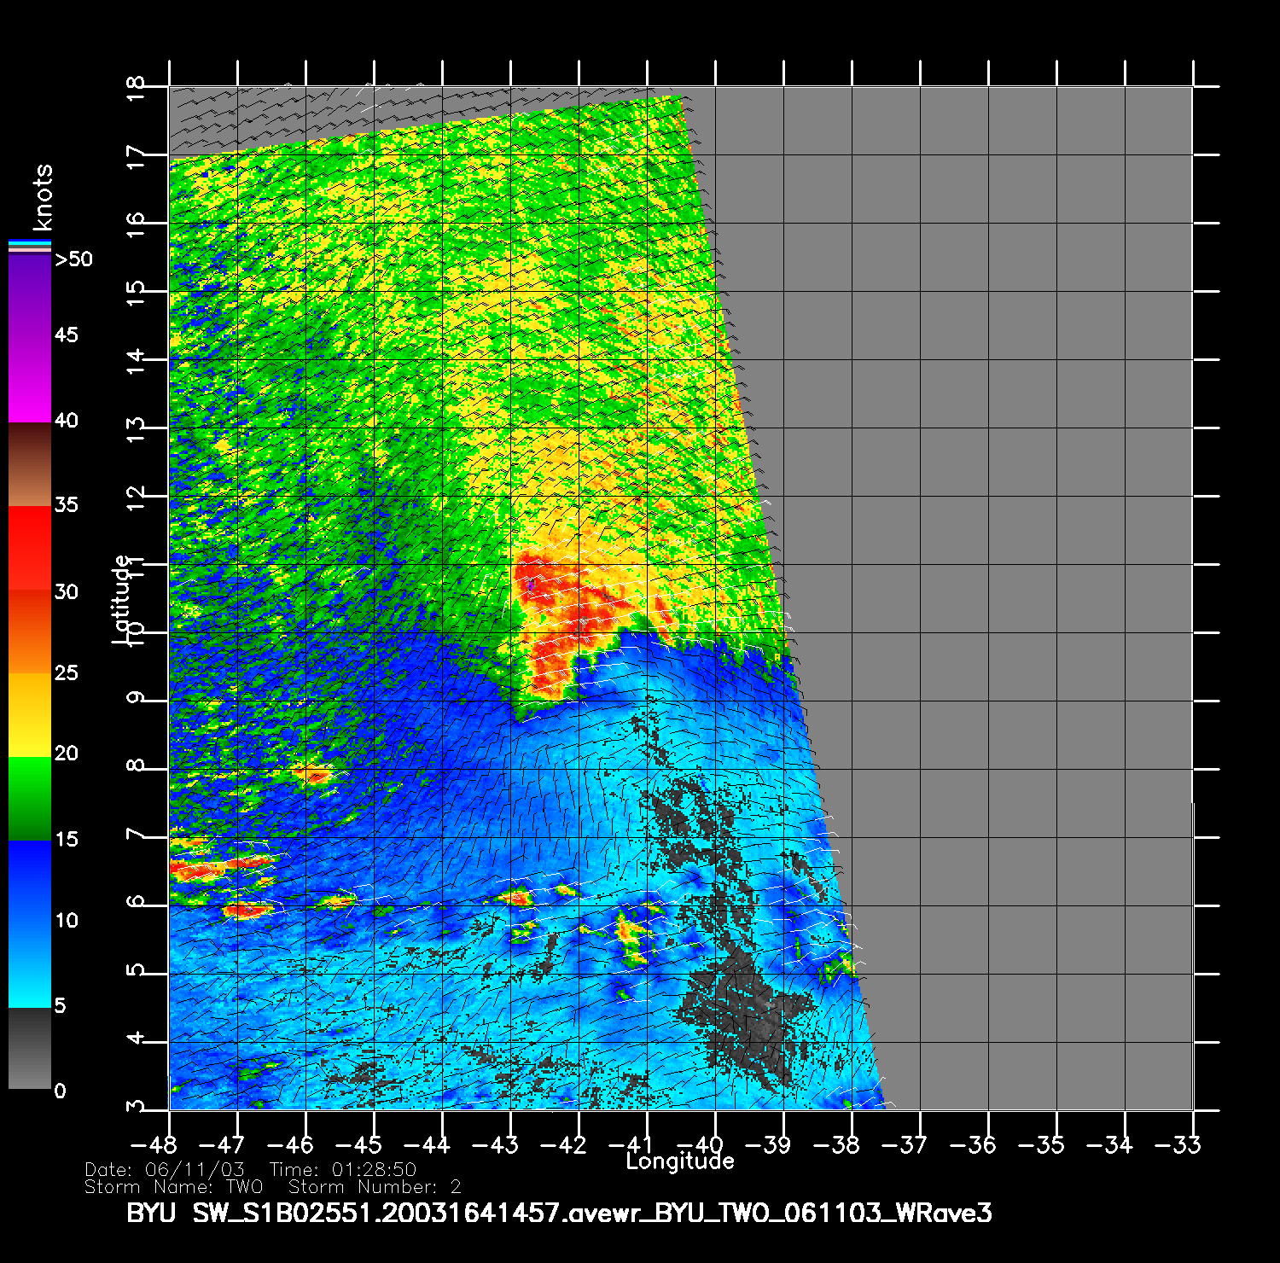Image resolution: width=1280 pixels, height=1263 pixels.
Task: Click the '35' legend value
Action: [66, 504]
